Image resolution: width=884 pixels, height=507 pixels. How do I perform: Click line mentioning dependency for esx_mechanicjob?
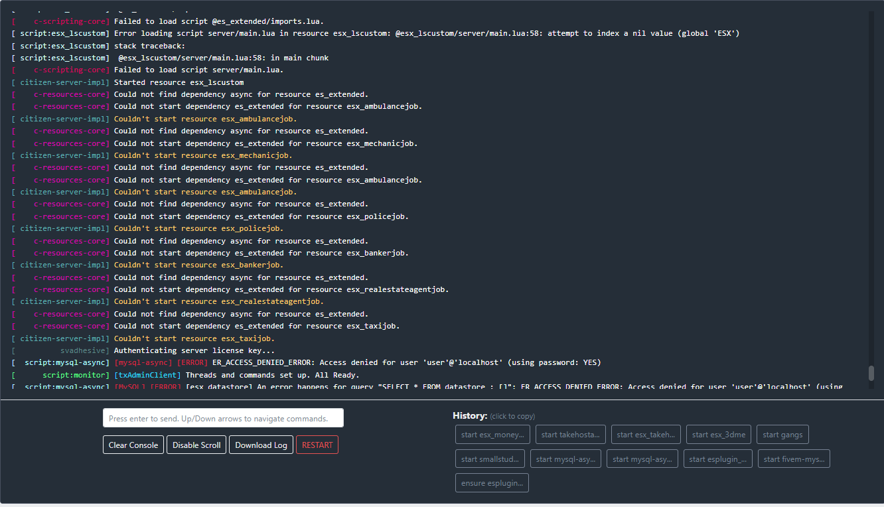pos(266,143)
